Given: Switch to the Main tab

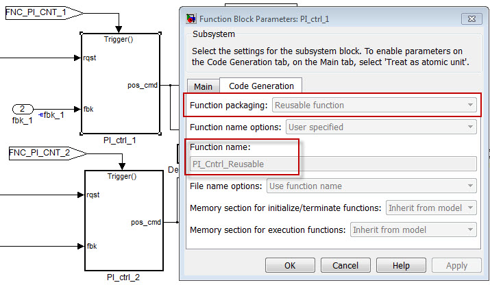Looking at the screenshot, I should pyautogui.click(x=203, y=86).
